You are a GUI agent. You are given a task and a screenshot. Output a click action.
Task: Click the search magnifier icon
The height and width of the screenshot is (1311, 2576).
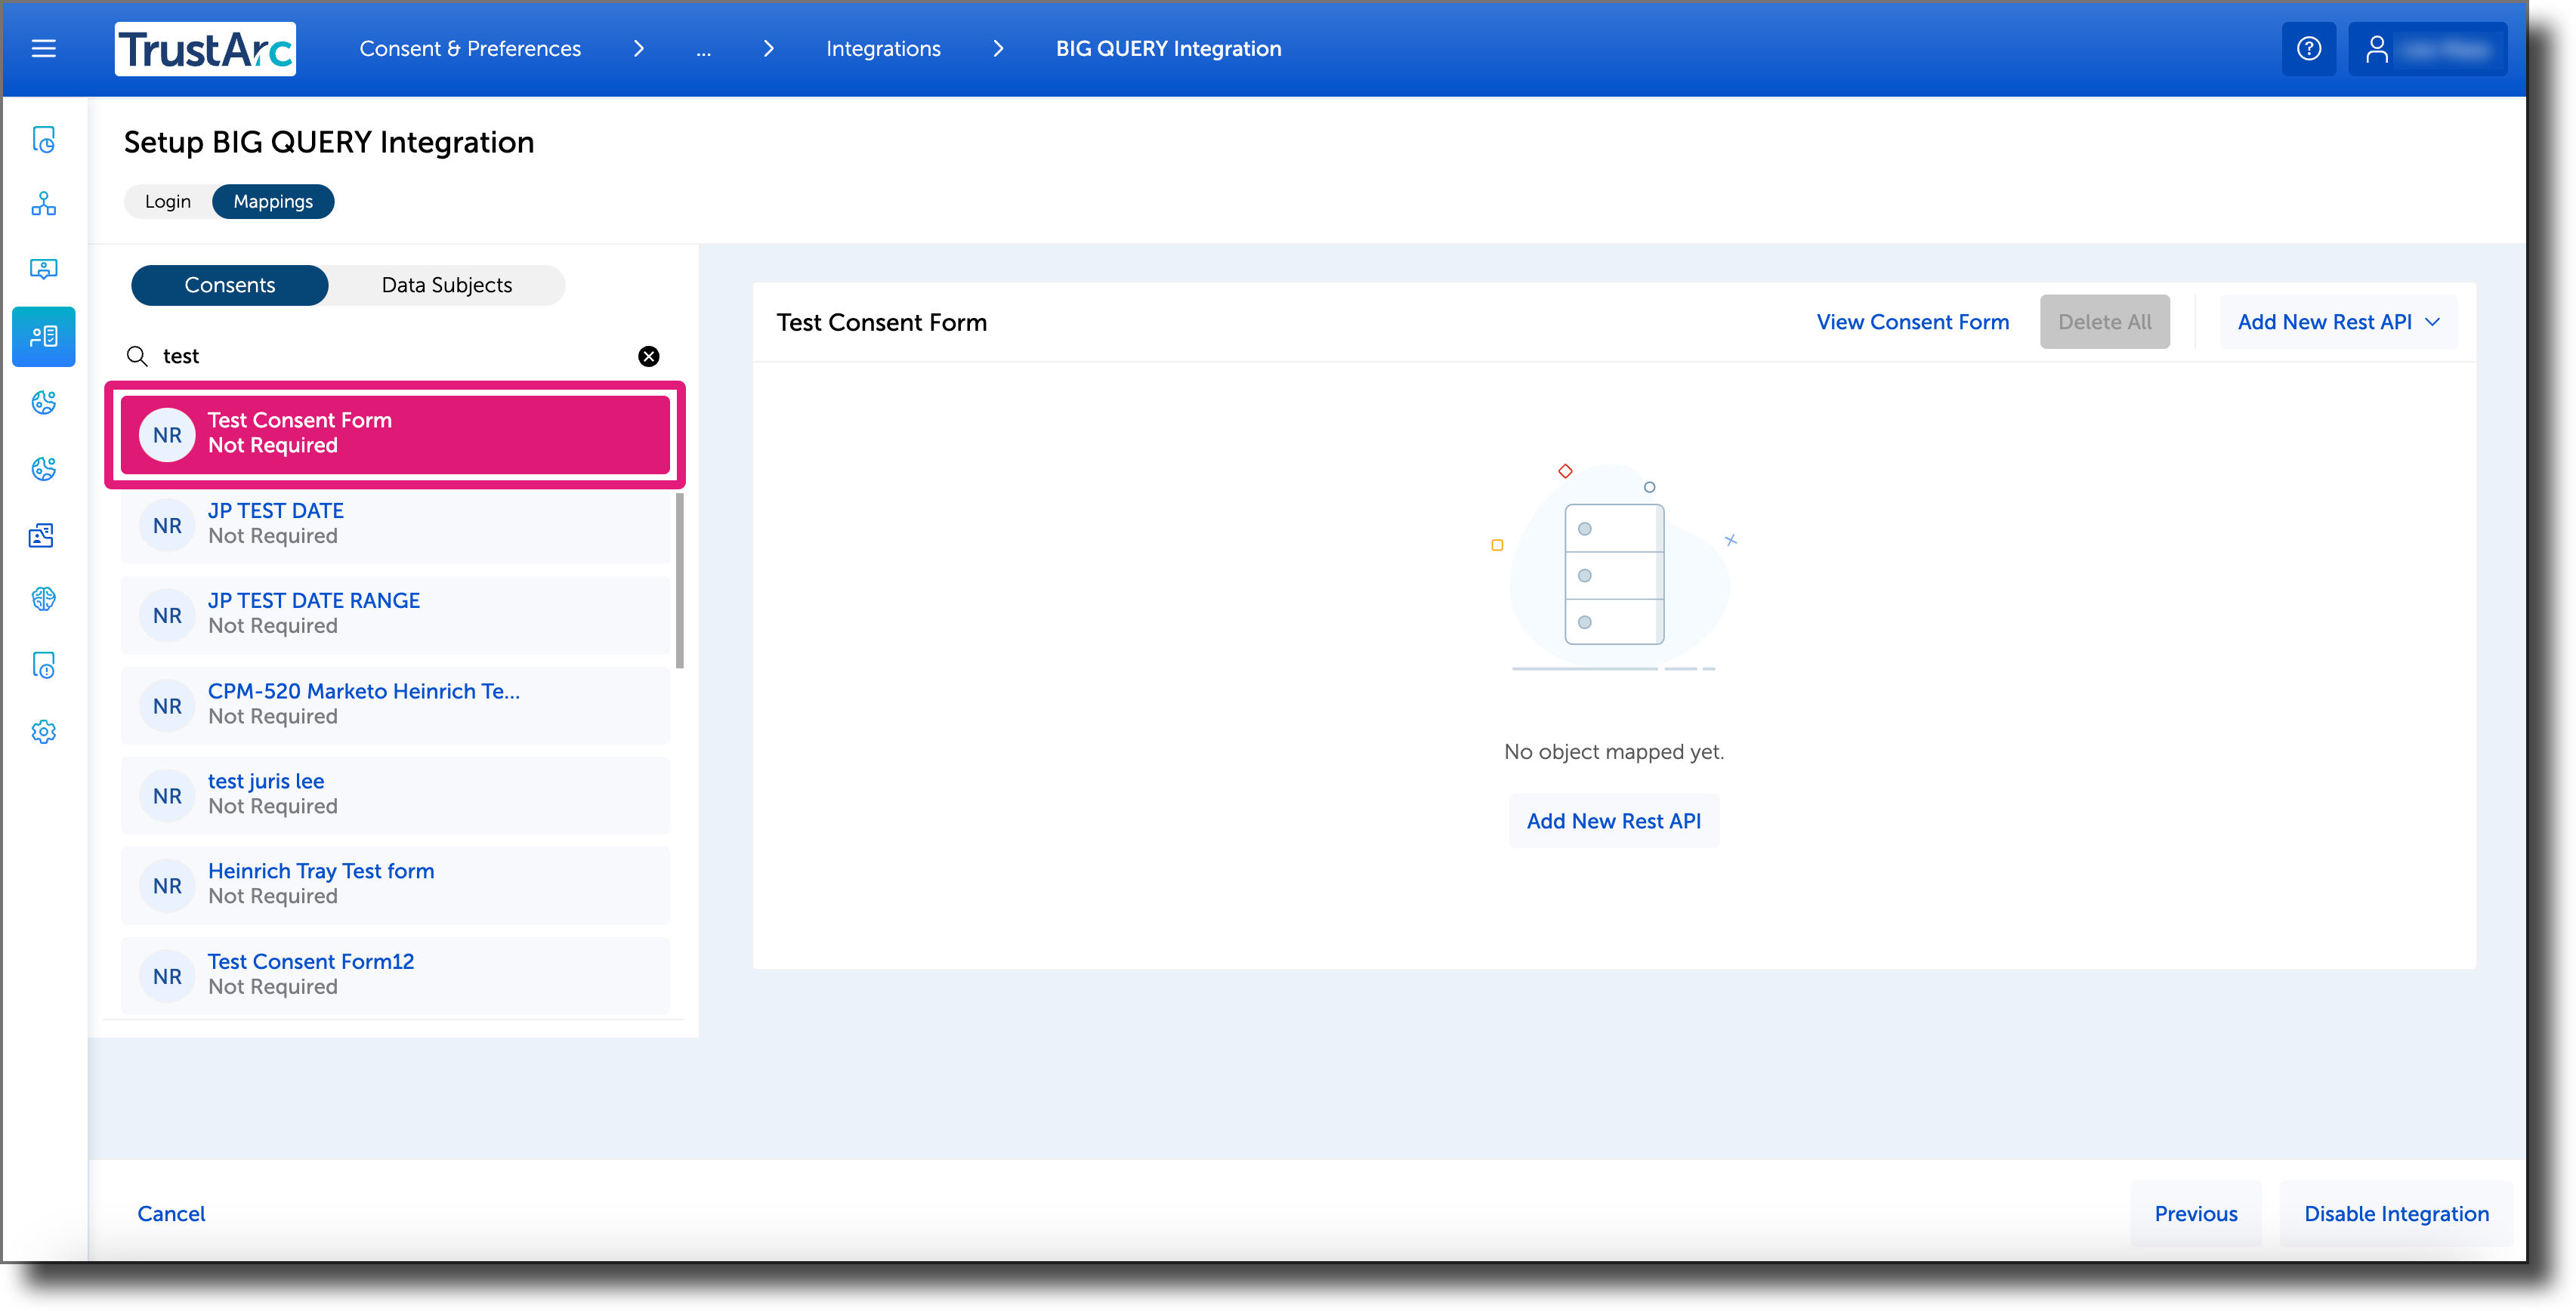[x=137, y=356]
